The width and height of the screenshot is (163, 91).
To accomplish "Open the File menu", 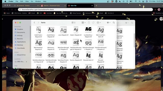I will (x=17, y=1).
